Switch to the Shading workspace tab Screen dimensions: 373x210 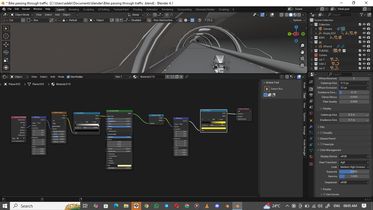pos(137,10)
